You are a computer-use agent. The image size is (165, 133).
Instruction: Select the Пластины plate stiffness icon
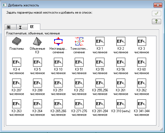click(17, 41)
